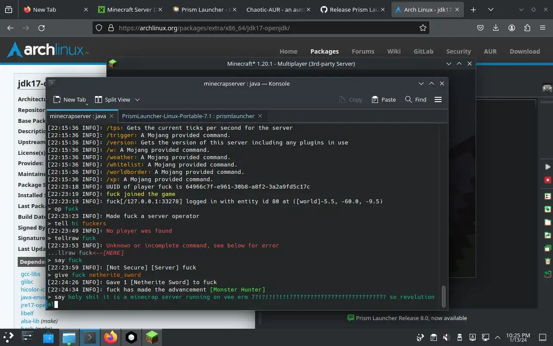Go back using Firefox back arrow

10,28
